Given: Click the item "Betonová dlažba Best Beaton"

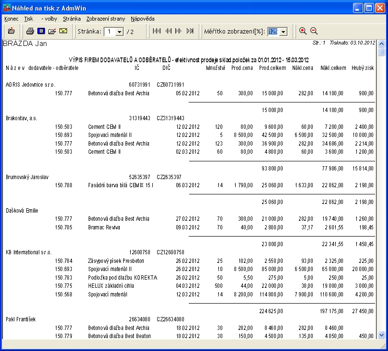Looking at the screenshot, I should 119,336.
